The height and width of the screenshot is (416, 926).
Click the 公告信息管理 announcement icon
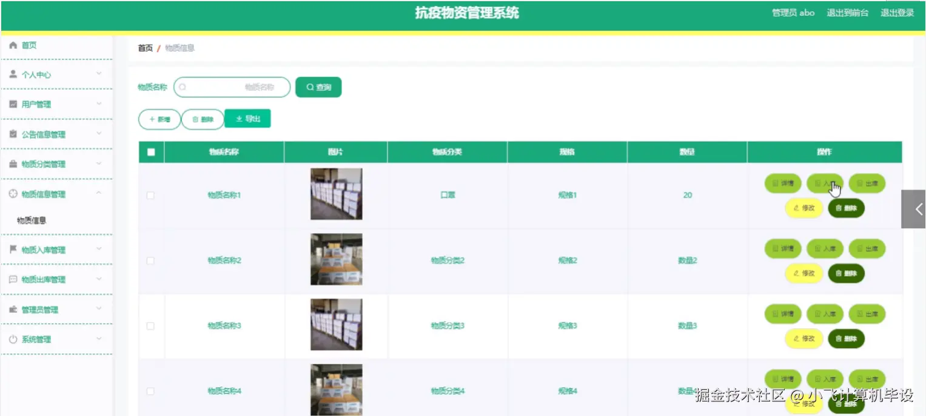coord(12,134)
